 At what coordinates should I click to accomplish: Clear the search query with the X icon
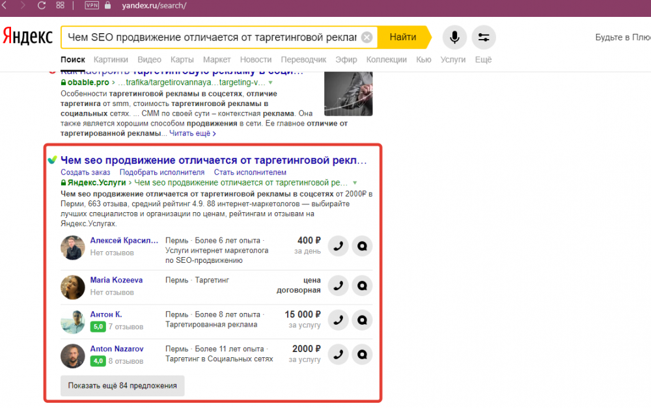(367, 37)
